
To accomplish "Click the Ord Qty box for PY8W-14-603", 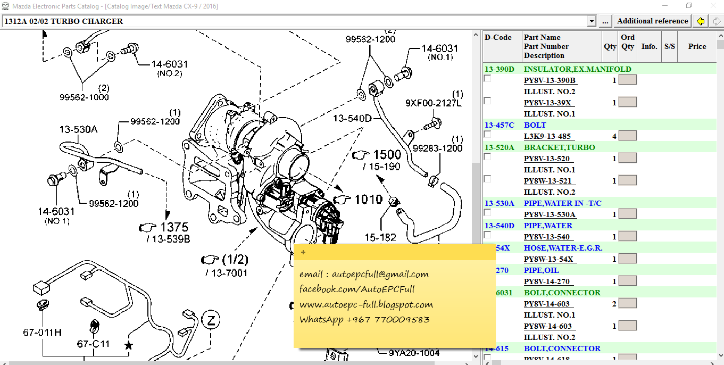I will (x=628, y=326).
